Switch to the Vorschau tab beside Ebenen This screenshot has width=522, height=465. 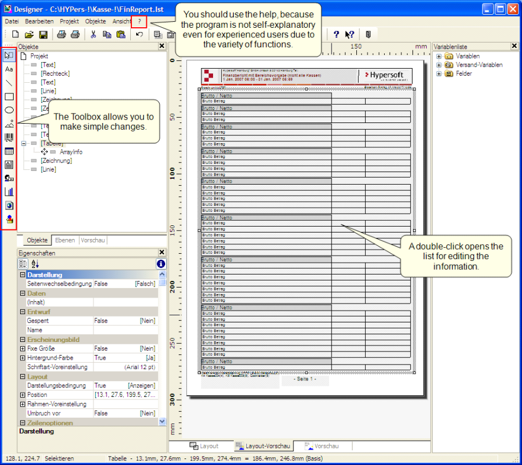93,240
